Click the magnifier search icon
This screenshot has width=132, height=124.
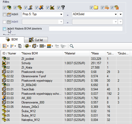click(72, 46)
